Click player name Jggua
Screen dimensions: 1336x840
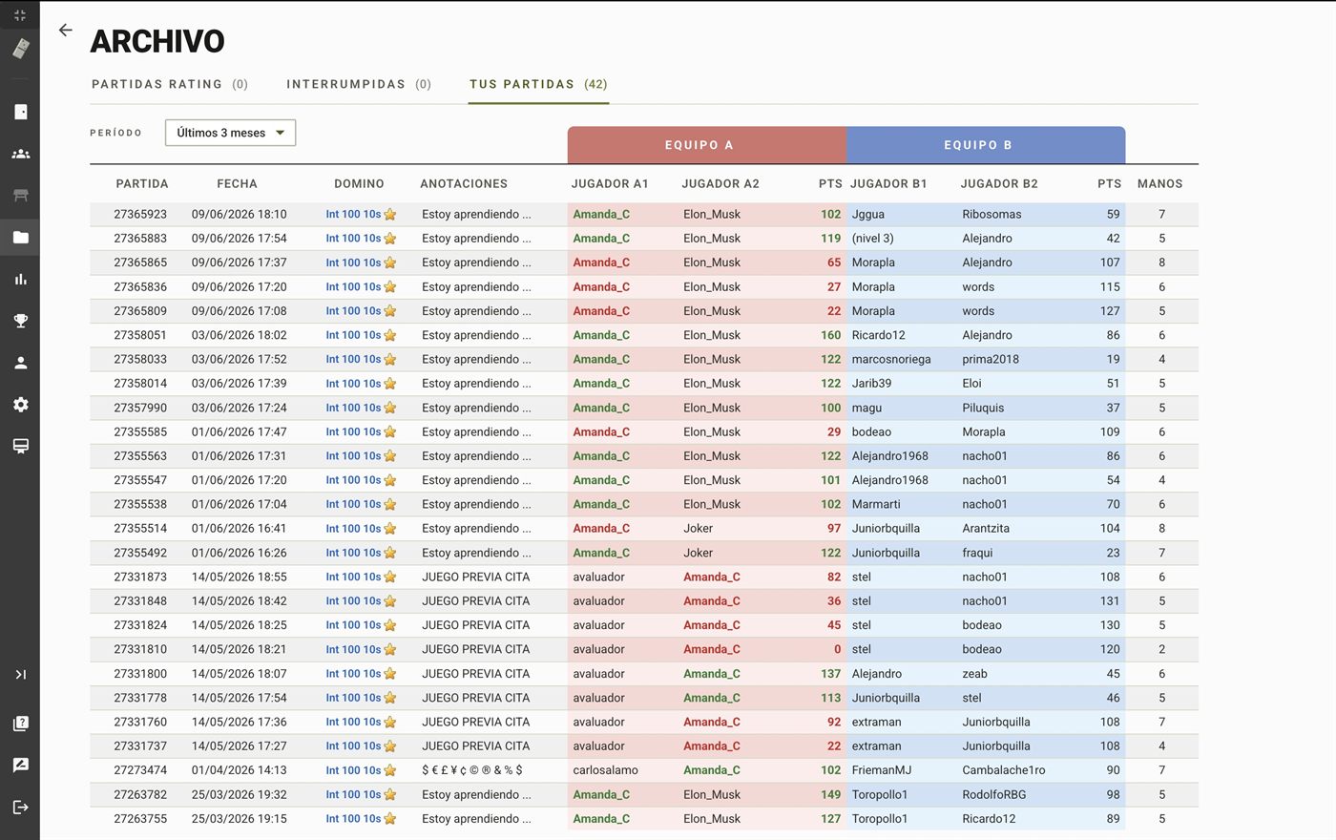tap(868, 214)
